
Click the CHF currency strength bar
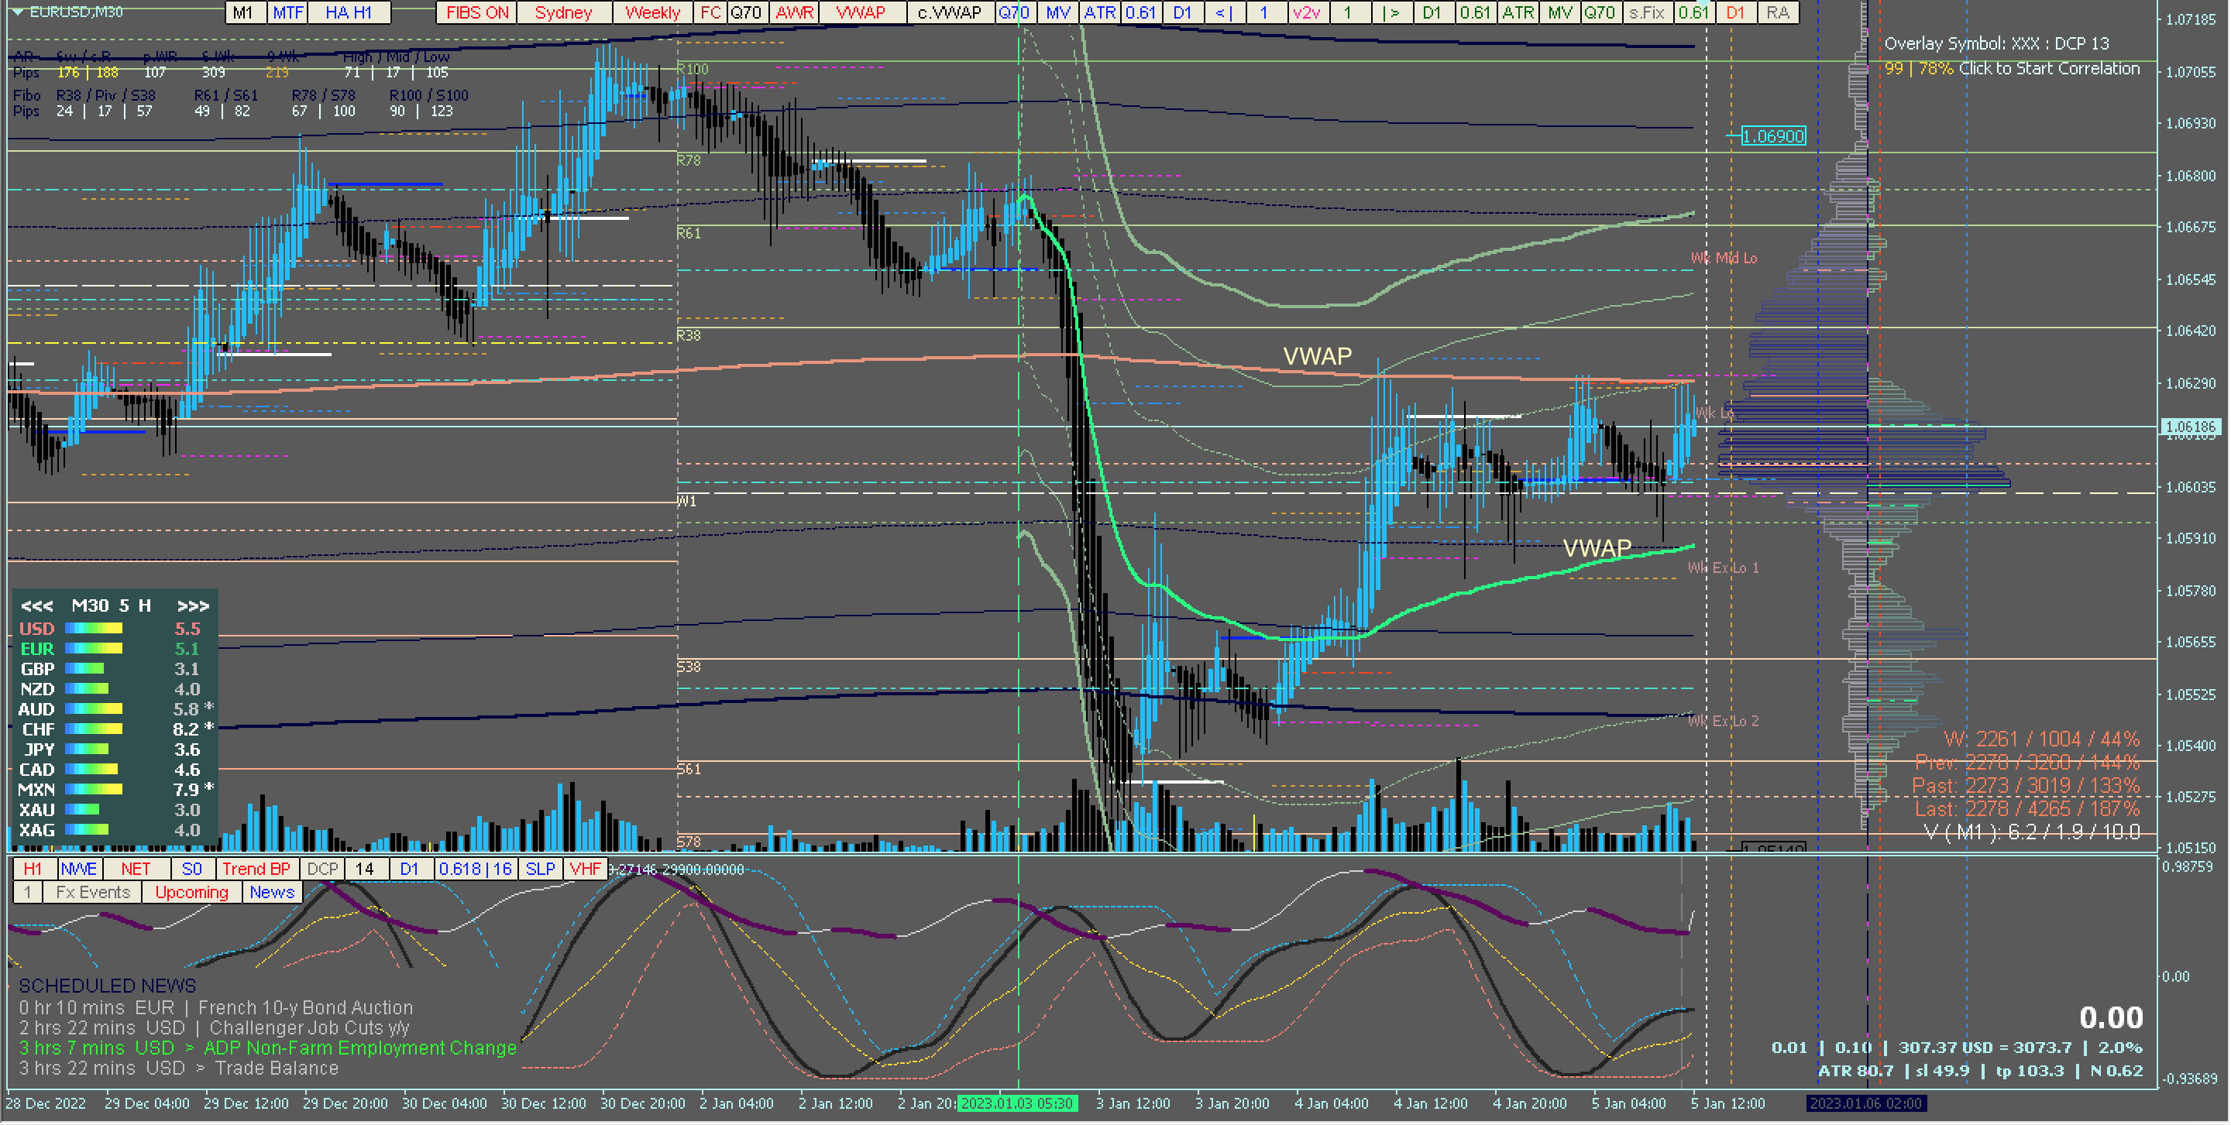(94, 729)
